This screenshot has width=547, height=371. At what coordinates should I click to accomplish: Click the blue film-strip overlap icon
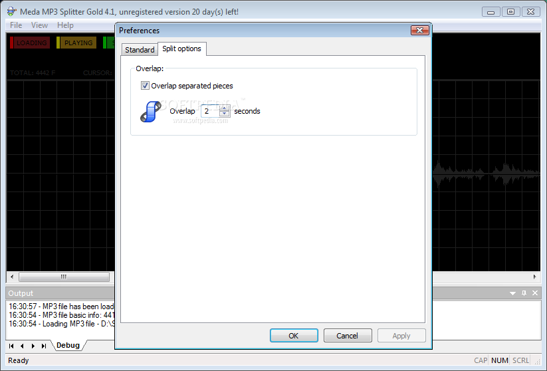(x=150, y=111)
